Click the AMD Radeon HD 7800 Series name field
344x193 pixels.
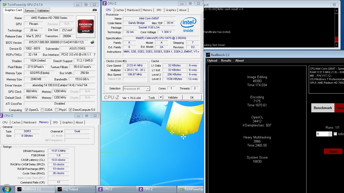[49, 18]
